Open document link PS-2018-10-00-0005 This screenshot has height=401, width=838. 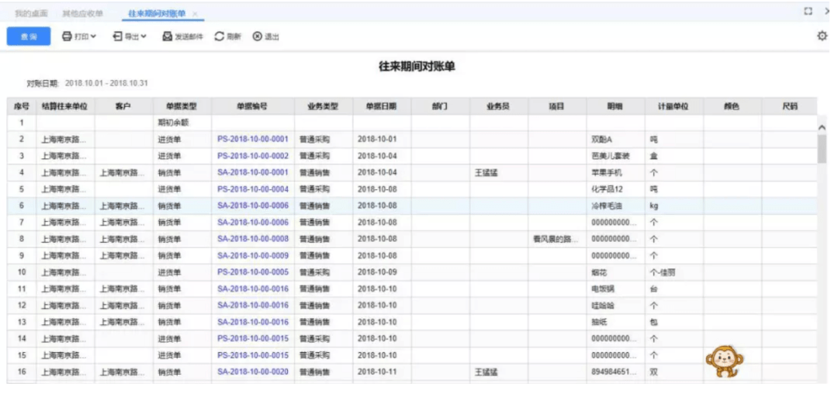pos(253,272)
